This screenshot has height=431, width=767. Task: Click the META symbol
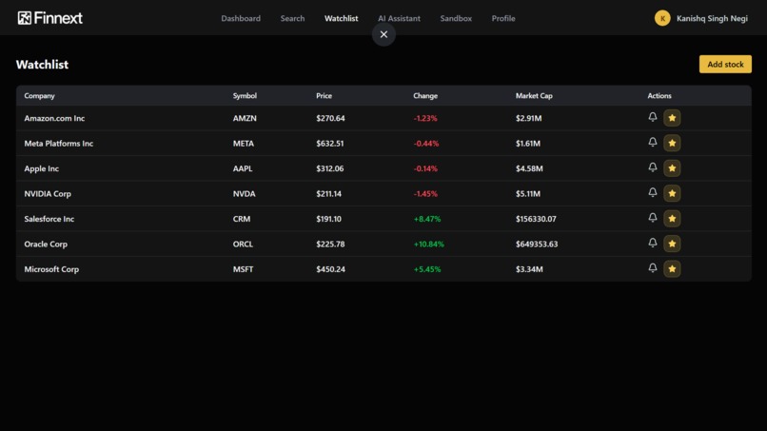pos(243,144)
